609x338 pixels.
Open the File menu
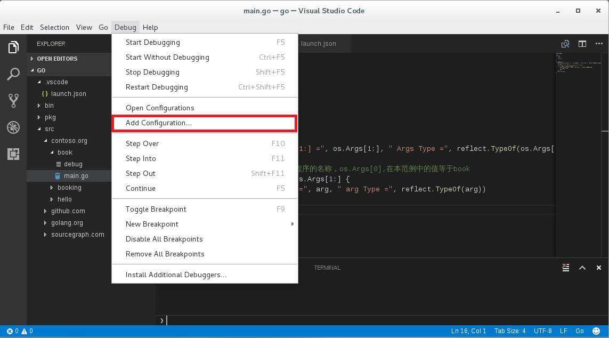(x=9, y=27)
